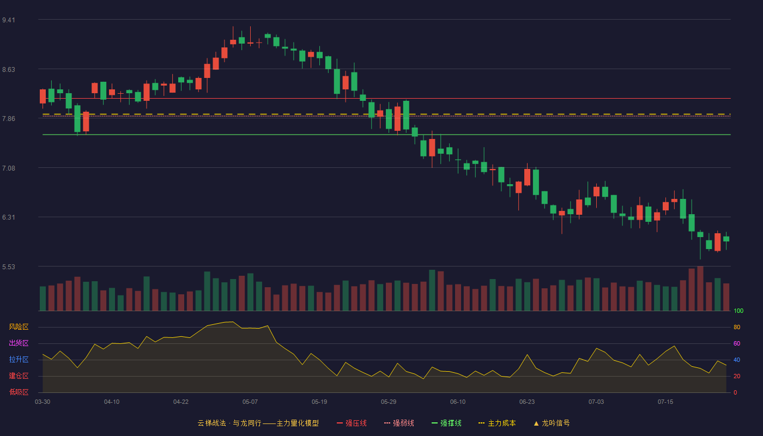Hide the 强压线 series via its label
The image size is (763, 436).
pyautogui.click(x=356, y=423)
